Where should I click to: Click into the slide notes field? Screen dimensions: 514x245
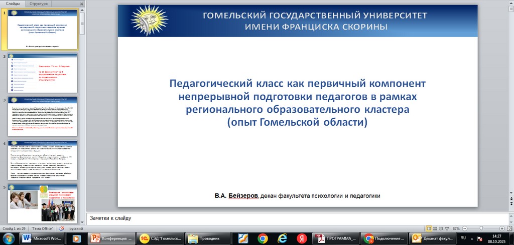296,218
